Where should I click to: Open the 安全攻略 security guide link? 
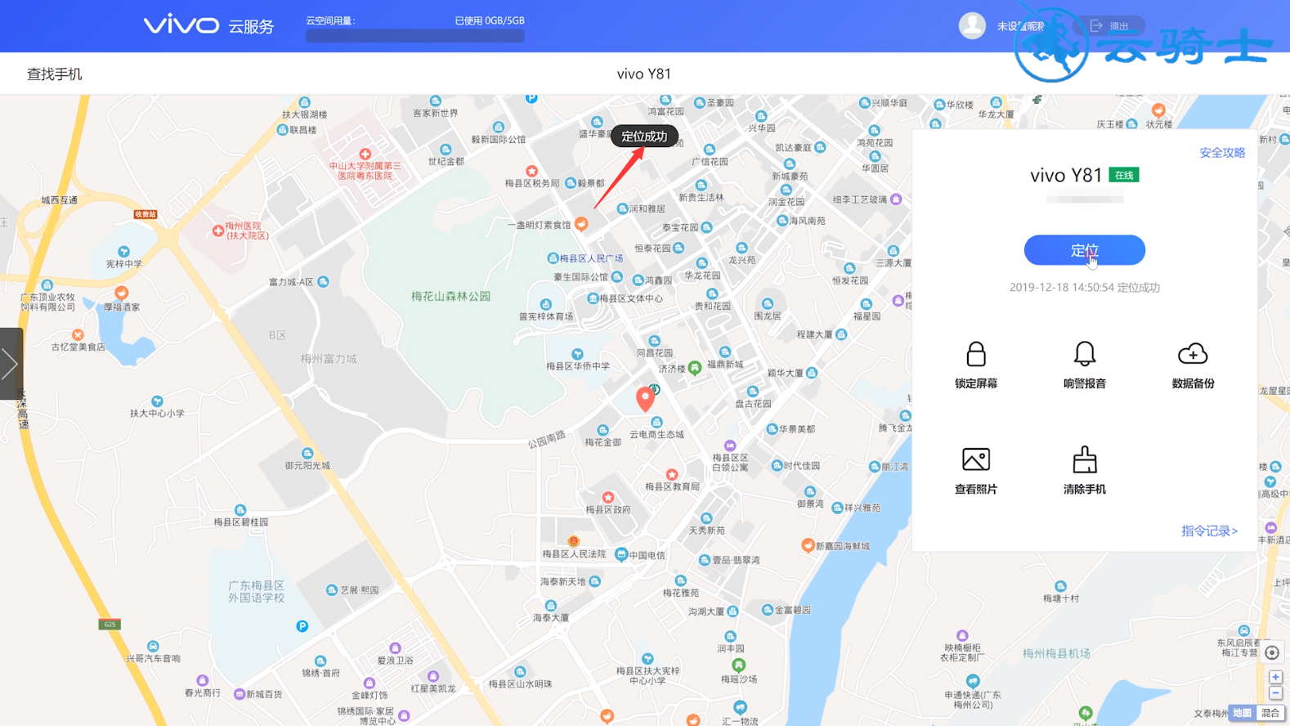1222,153
